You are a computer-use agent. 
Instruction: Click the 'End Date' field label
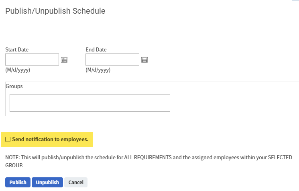[96, 50]
